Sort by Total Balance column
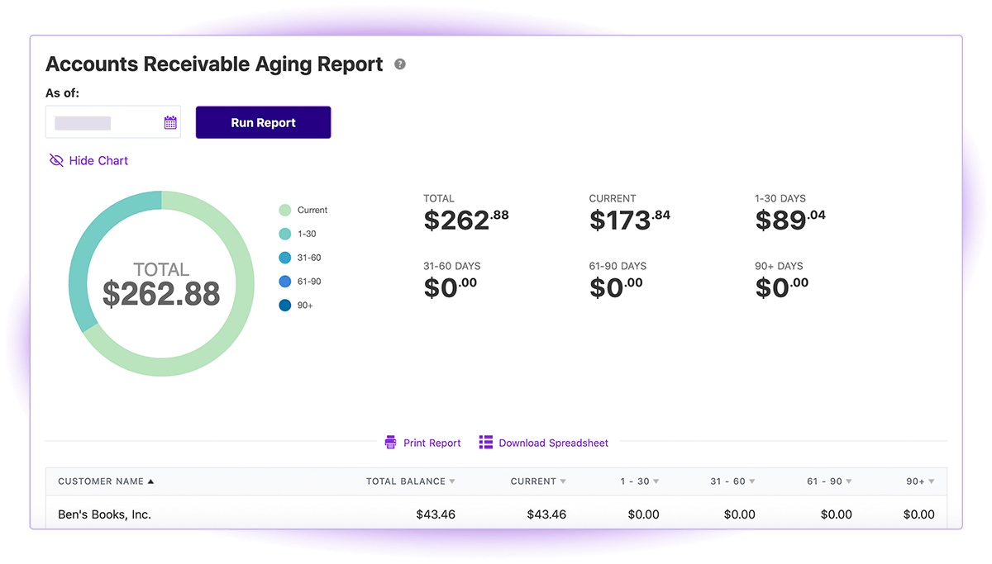 (x=411, y=481)
